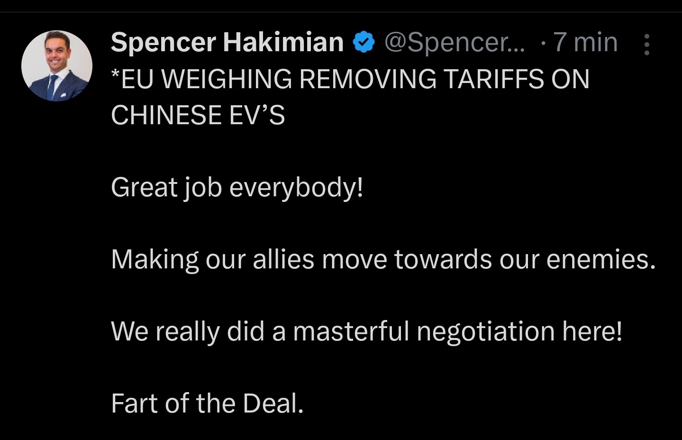Click the CHINESE EV'S text line
The height and width of the screenshot is (440, 682).
click(x=198, y=115)
